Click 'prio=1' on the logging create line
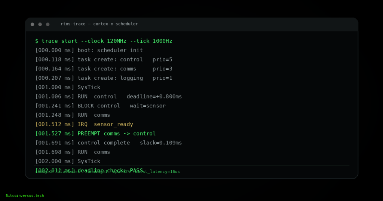The height and width of the screenshot is (201, 383). click(x=162, y=78)
